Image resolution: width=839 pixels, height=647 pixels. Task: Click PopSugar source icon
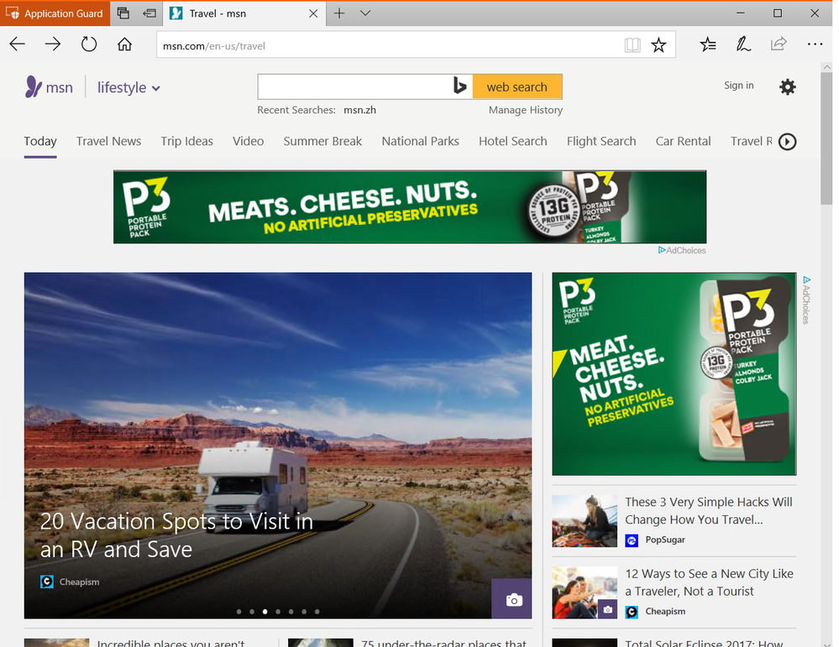[632, 540]
